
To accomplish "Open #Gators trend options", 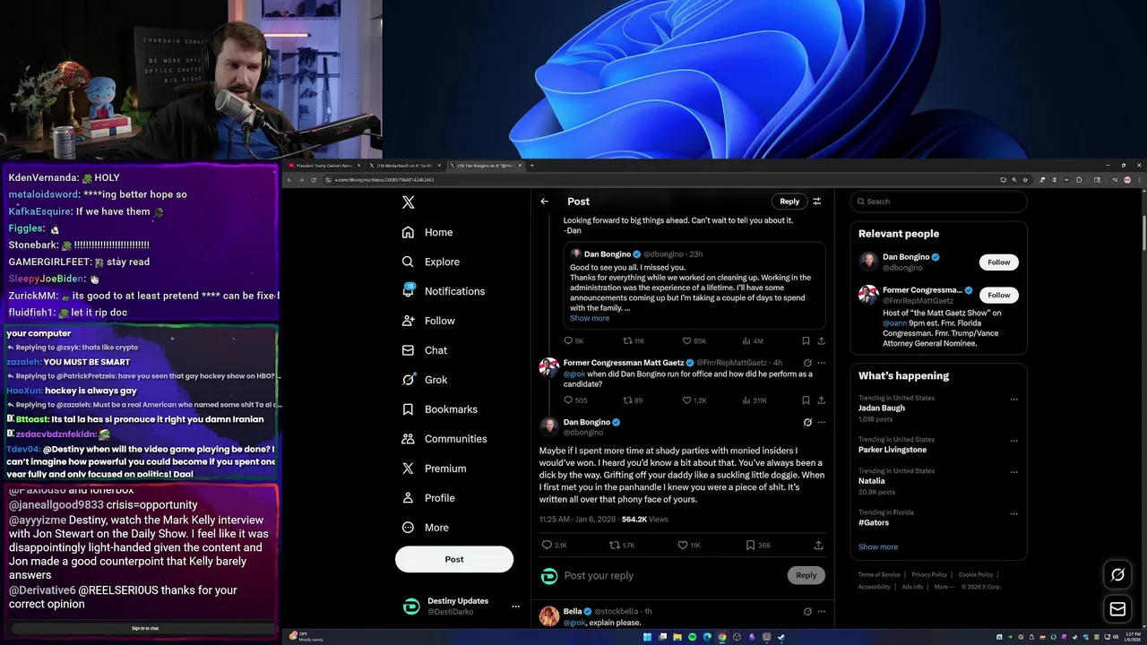I will [x=1013, y=514].
